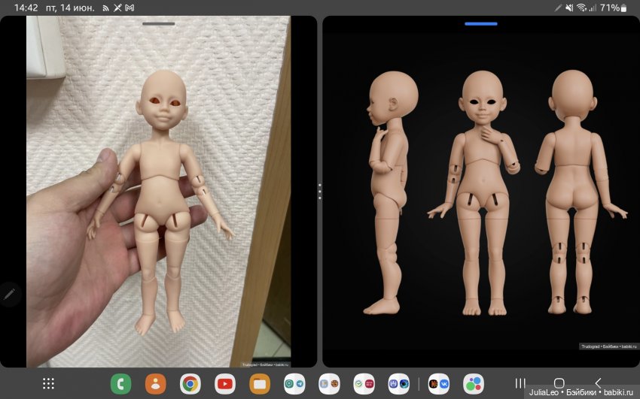This screenshot has height=399, width=640.
Task: Open the My Files folder app
Action: pyautogui.click(x=260, y=383)
